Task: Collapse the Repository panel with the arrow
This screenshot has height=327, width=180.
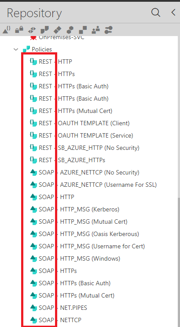Action: pos(173,12)
